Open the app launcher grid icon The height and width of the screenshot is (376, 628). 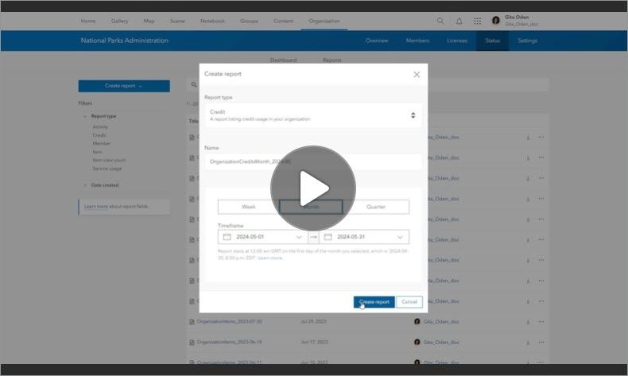478,21
